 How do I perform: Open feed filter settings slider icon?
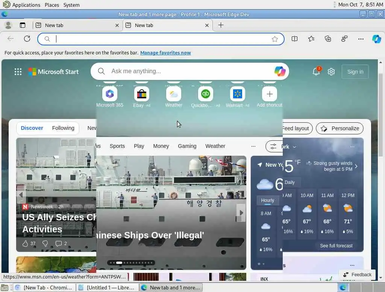coord(273,146)
